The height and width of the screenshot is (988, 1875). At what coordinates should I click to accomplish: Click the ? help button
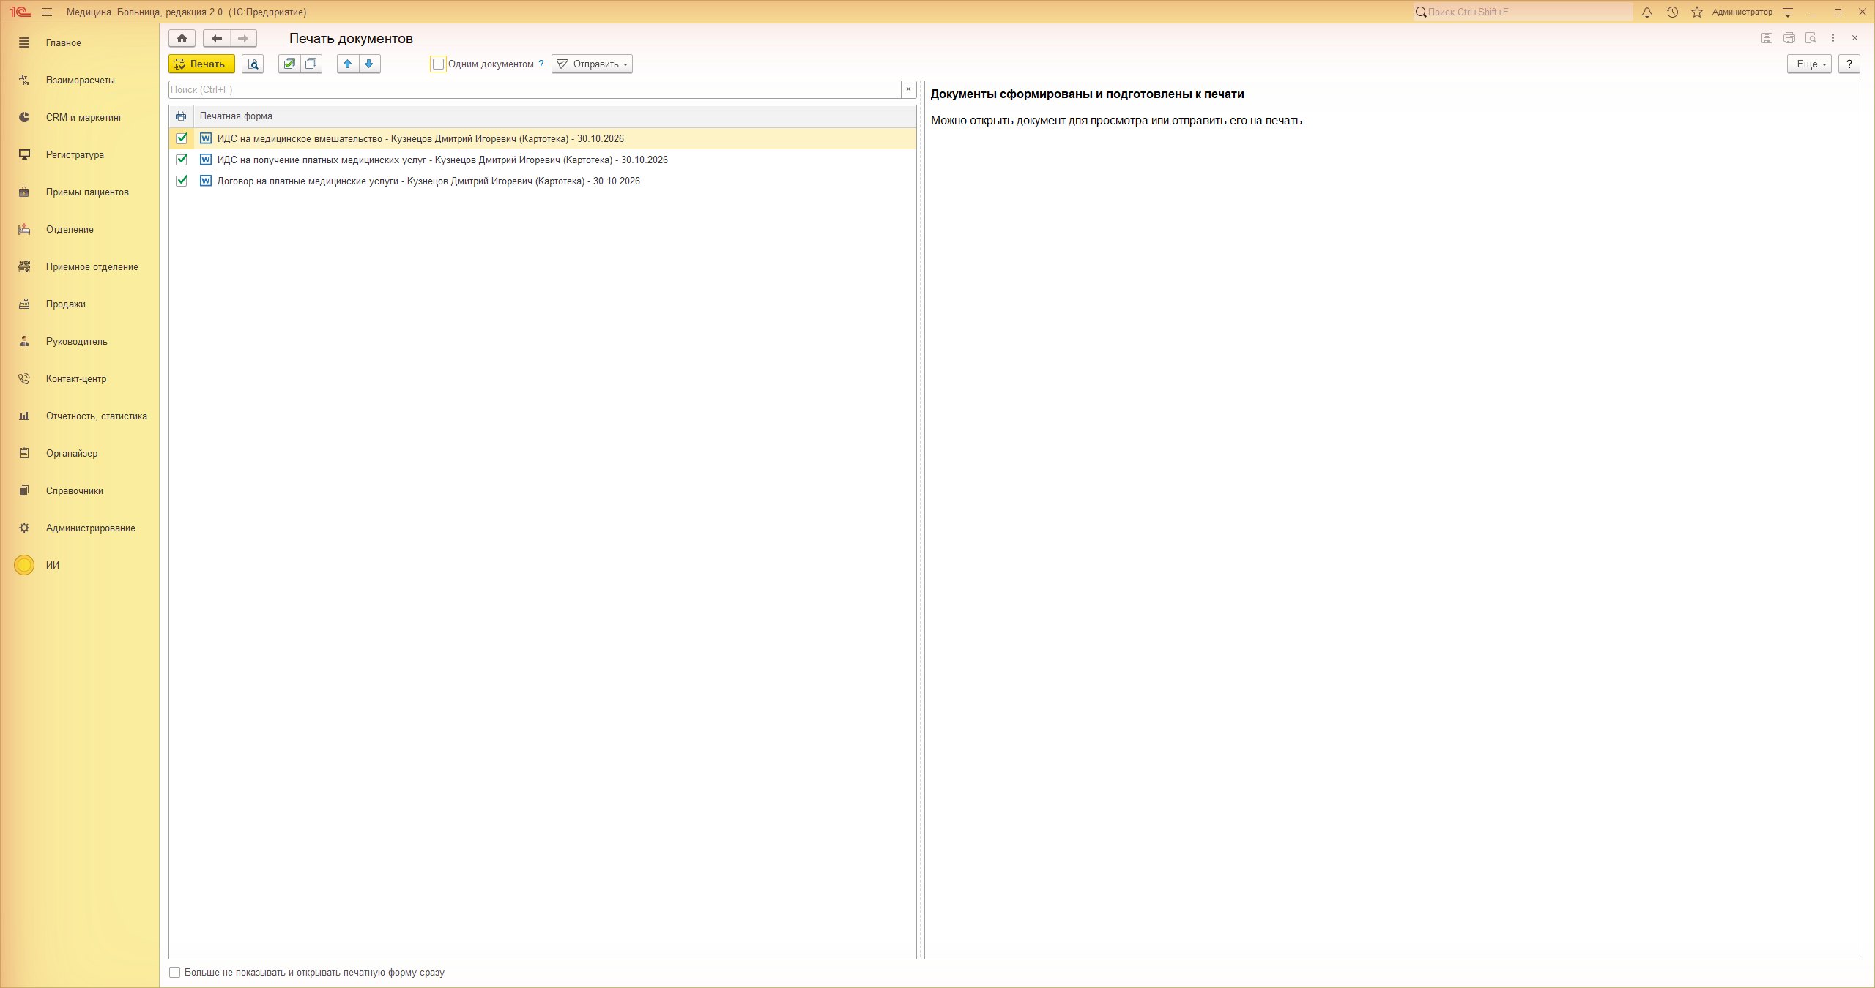(x=1849, y=64)
